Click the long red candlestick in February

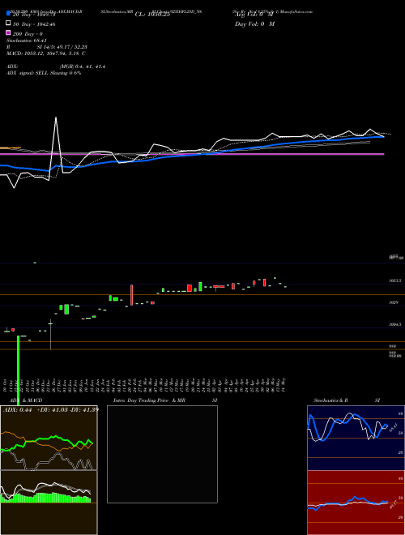point(131,295)
